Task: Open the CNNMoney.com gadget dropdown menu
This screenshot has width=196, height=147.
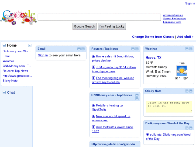Action: tap(137, 99)
